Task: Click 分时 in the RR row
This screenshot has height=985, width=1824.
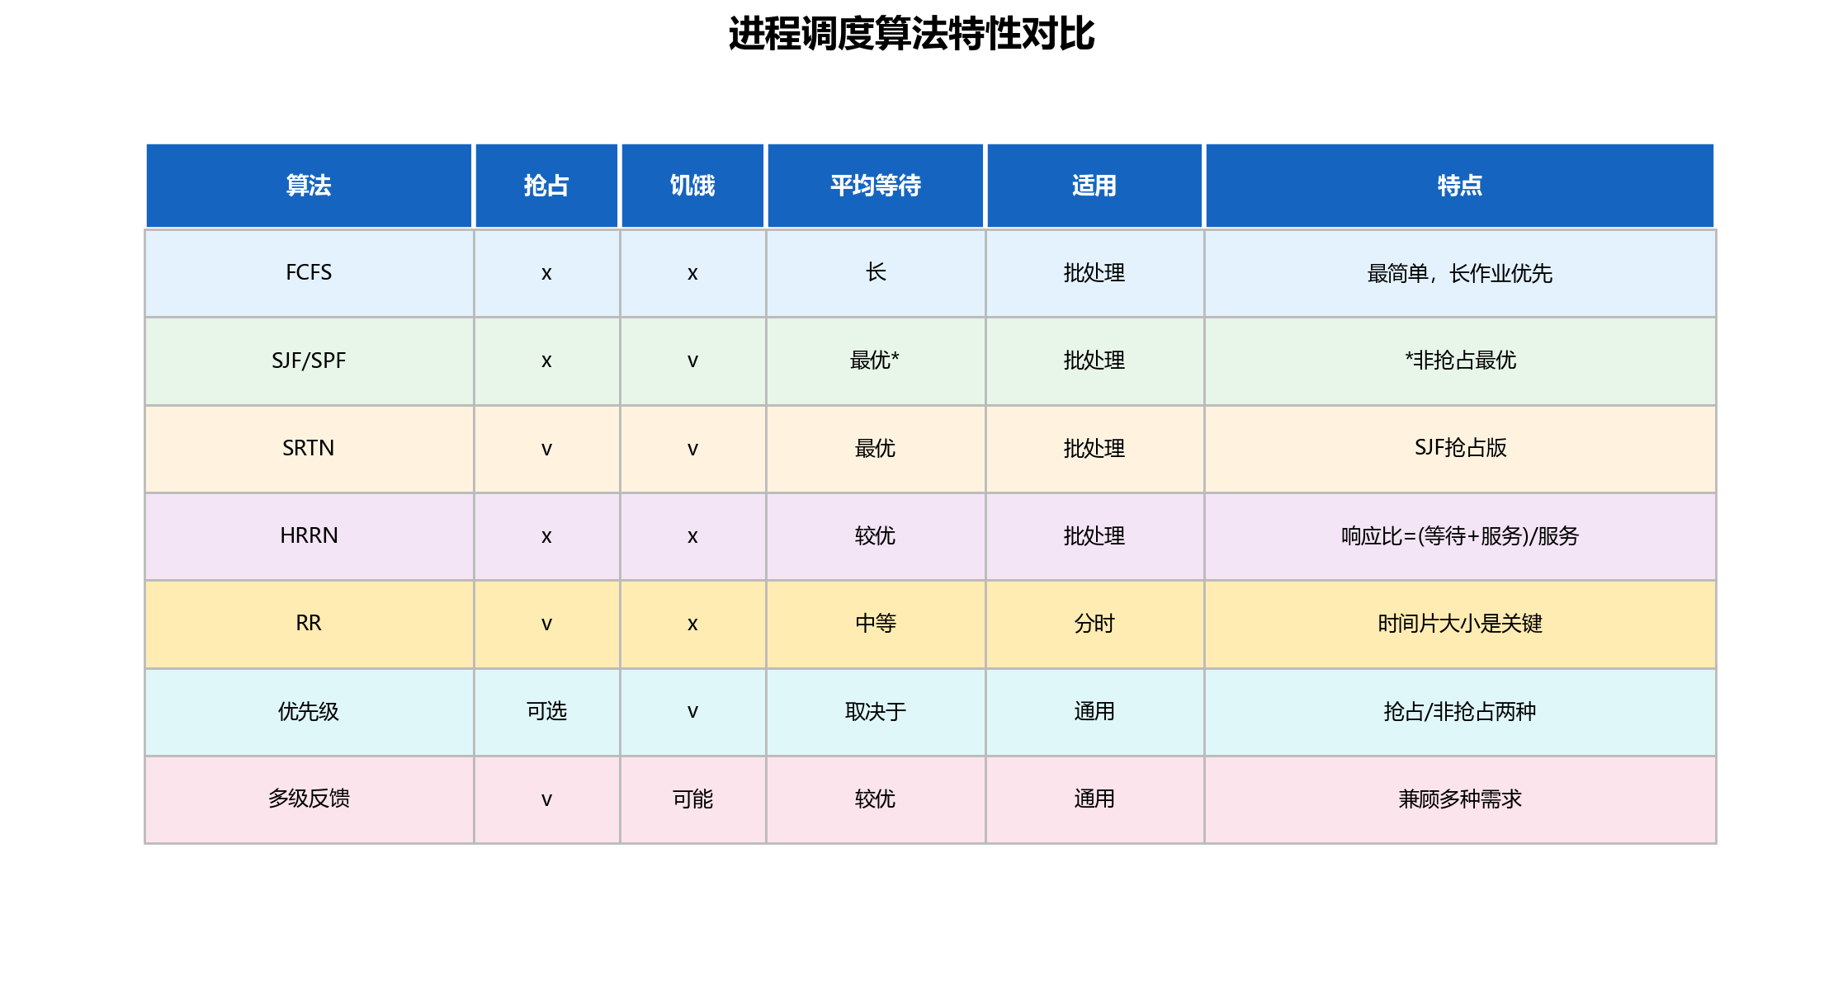Action: 1094,624
